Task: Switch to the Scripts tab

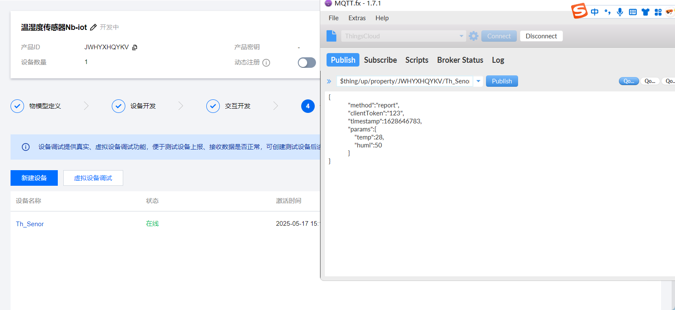Action: click(x=417, y=60)
